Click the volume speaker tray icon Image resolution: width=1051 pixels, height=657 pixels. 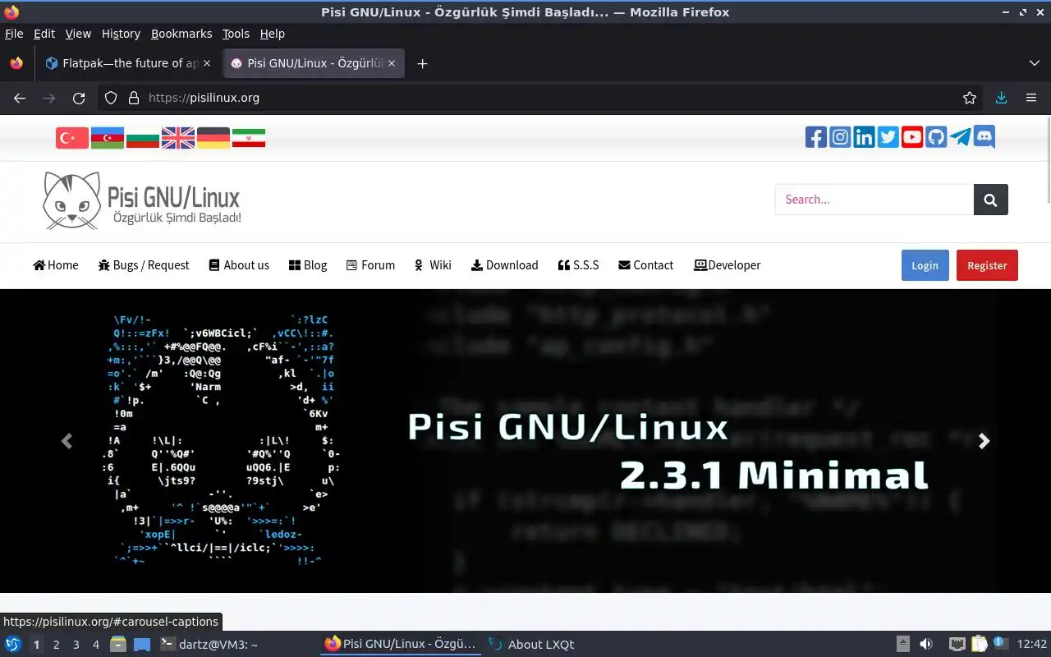tap(926, 645)
